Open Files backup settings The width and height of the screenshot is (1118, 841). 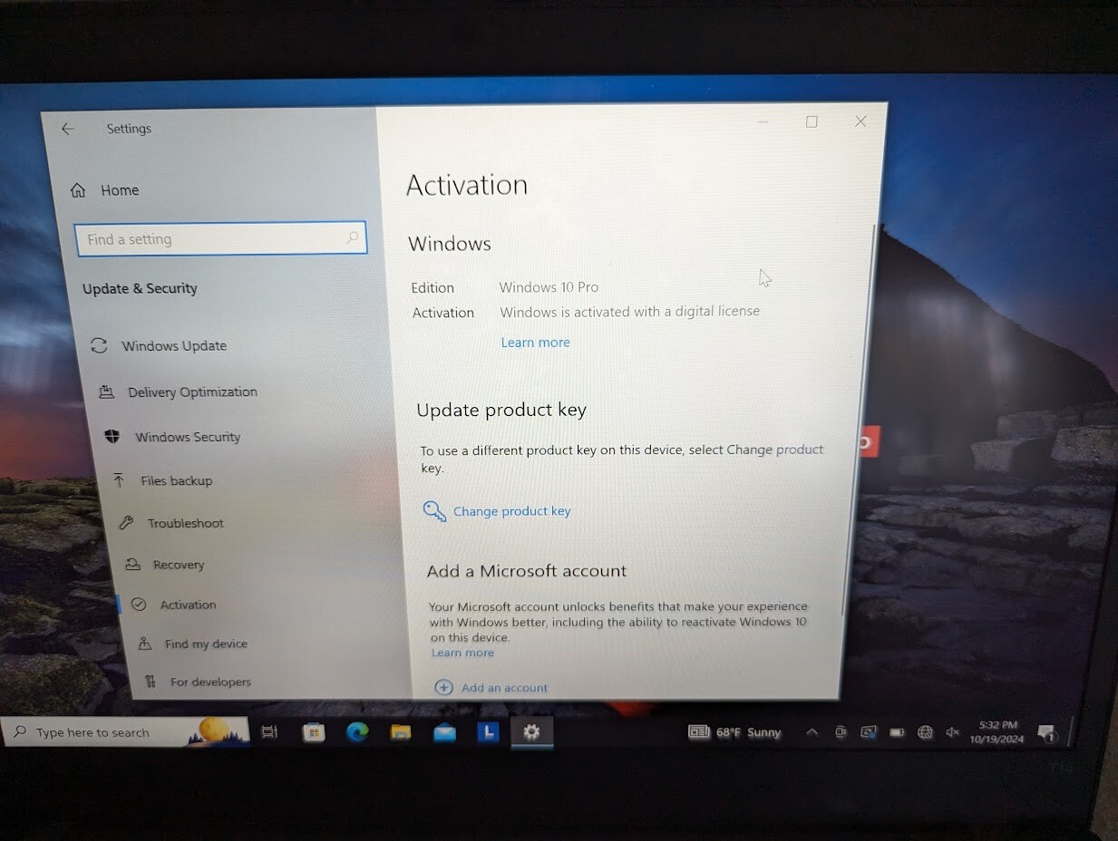pos(163,480)
